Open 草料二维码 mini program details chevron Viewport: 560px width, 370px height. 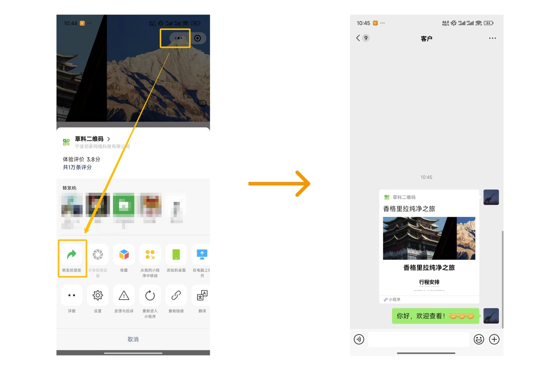pyautogui.click(x=109, y=139)
